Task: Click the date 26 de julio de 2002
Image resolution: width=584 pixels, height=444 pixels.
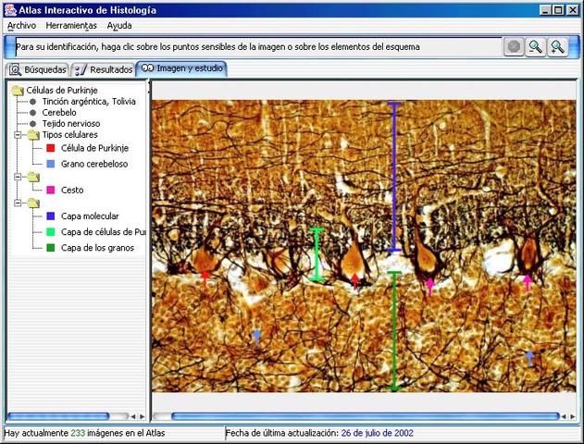Action: tap(378, 433)
